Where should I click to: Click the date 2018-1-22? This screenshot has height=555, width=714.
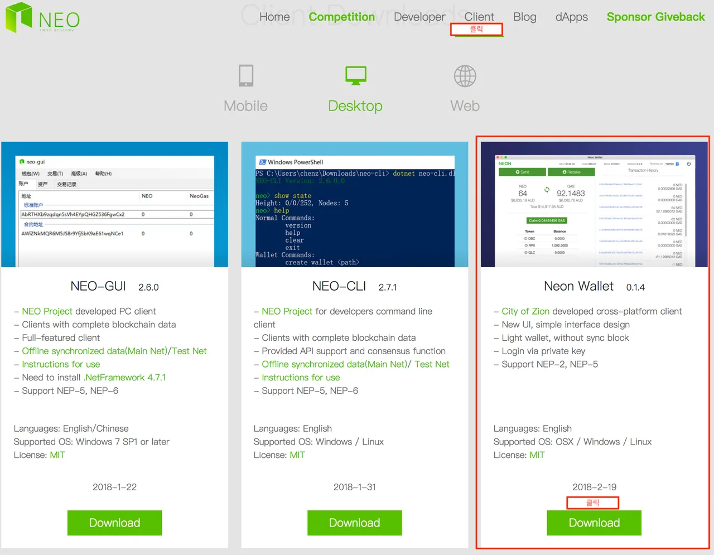115,487
